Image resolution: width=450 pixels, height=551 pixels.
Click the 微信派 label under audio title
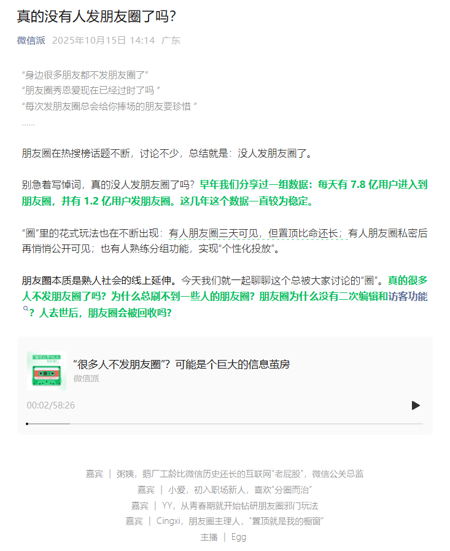click(87, 378)
